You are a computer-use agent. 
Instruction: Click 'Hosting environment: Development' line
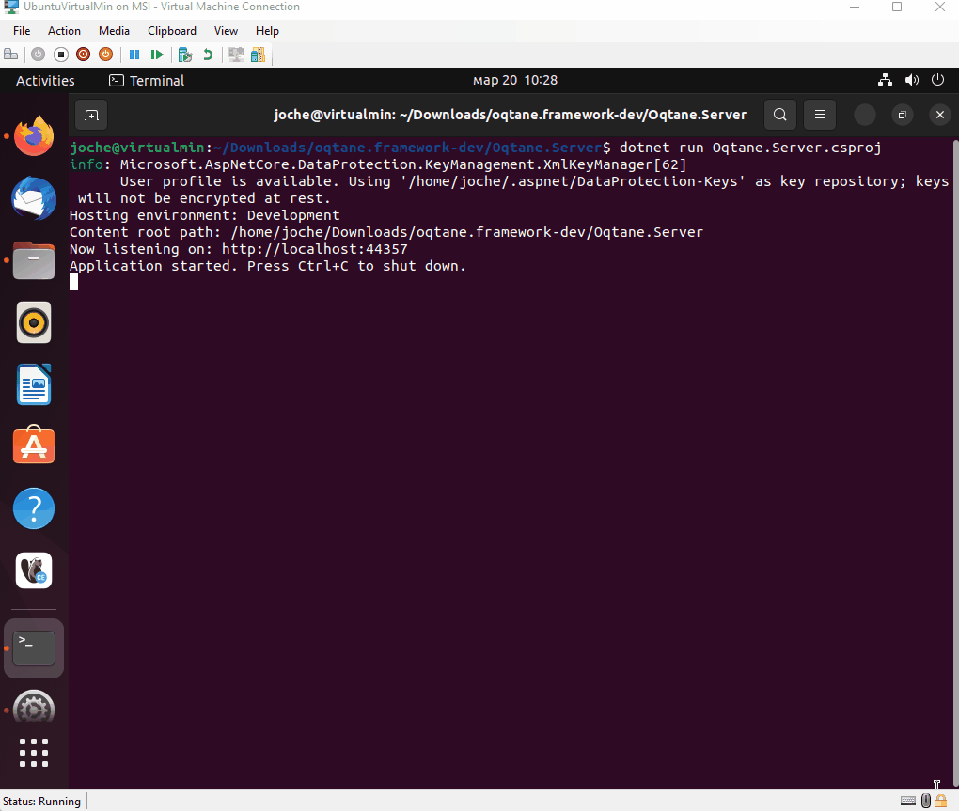pyautogui.click(x=204, y=215)
